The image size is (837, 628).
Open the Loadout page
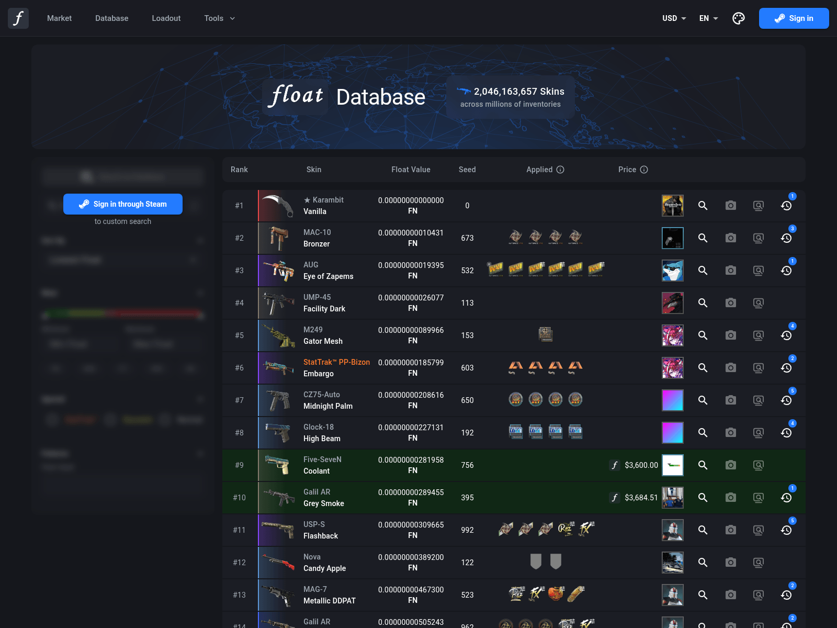click(166, 18)
